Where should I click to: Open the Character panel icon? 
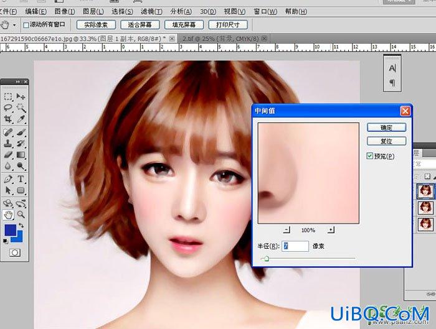tap(392, 68)
